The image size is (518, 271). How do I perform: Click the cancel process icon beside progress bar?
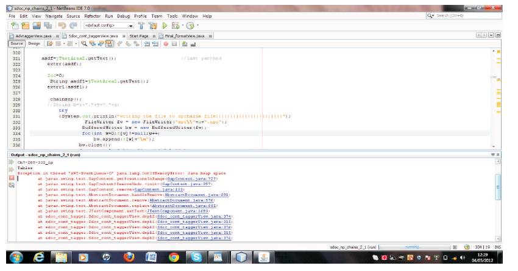(455, 247)
